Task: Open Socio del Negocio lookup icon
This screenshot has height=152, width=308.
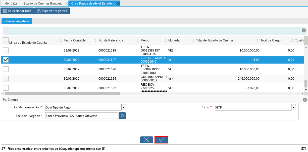Action: [x=122, y=116]
